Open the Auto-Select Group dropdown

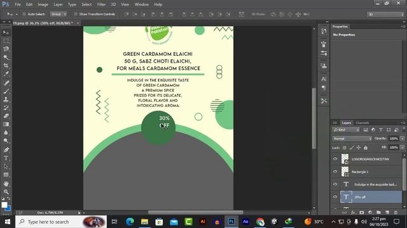coord(58,14)
